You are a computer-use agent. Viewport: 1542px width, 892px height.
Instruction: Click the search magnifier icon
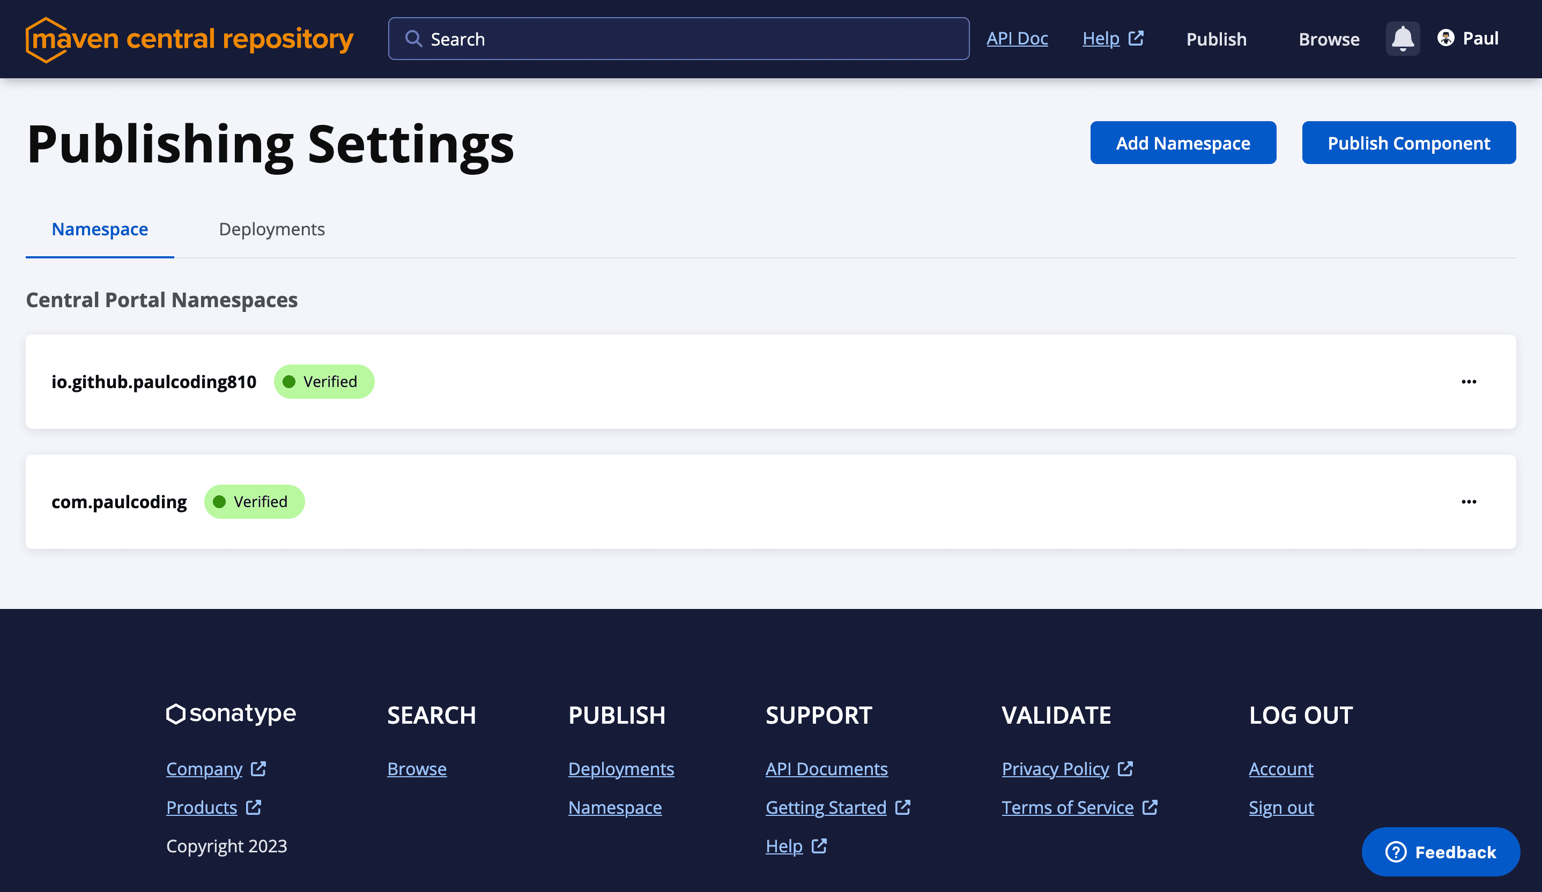coord(413,39)
